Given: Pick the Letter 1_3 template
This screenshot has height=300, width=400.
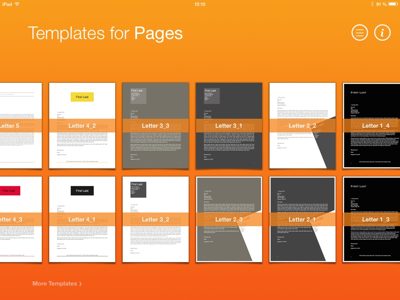Looking at the screenshot, I should (371, 219).
